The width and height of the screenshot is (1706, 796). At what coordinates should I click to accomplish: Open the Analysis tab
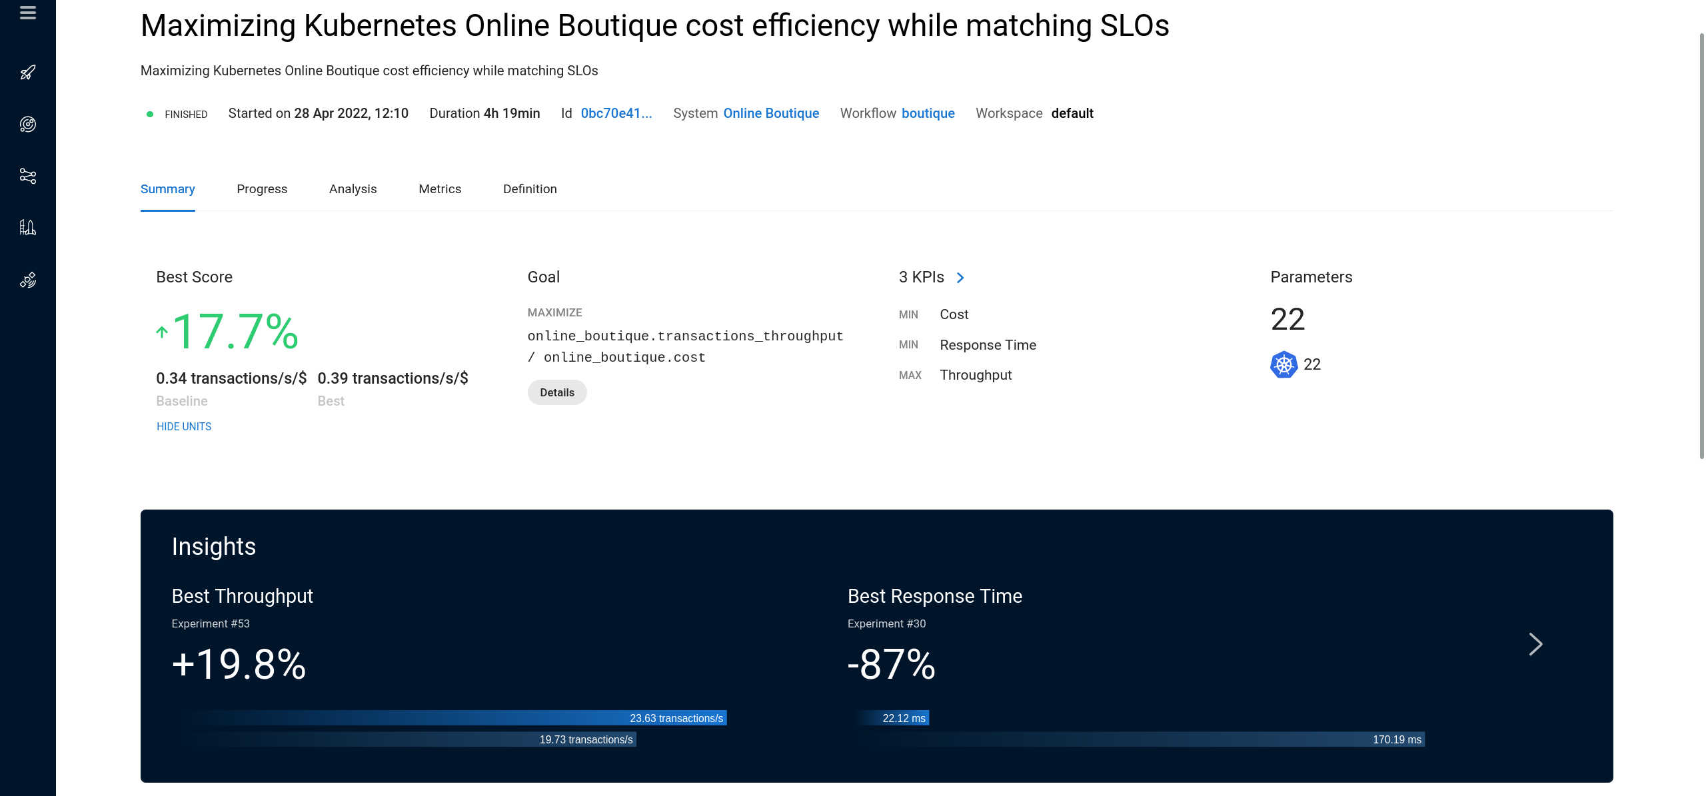353,189
